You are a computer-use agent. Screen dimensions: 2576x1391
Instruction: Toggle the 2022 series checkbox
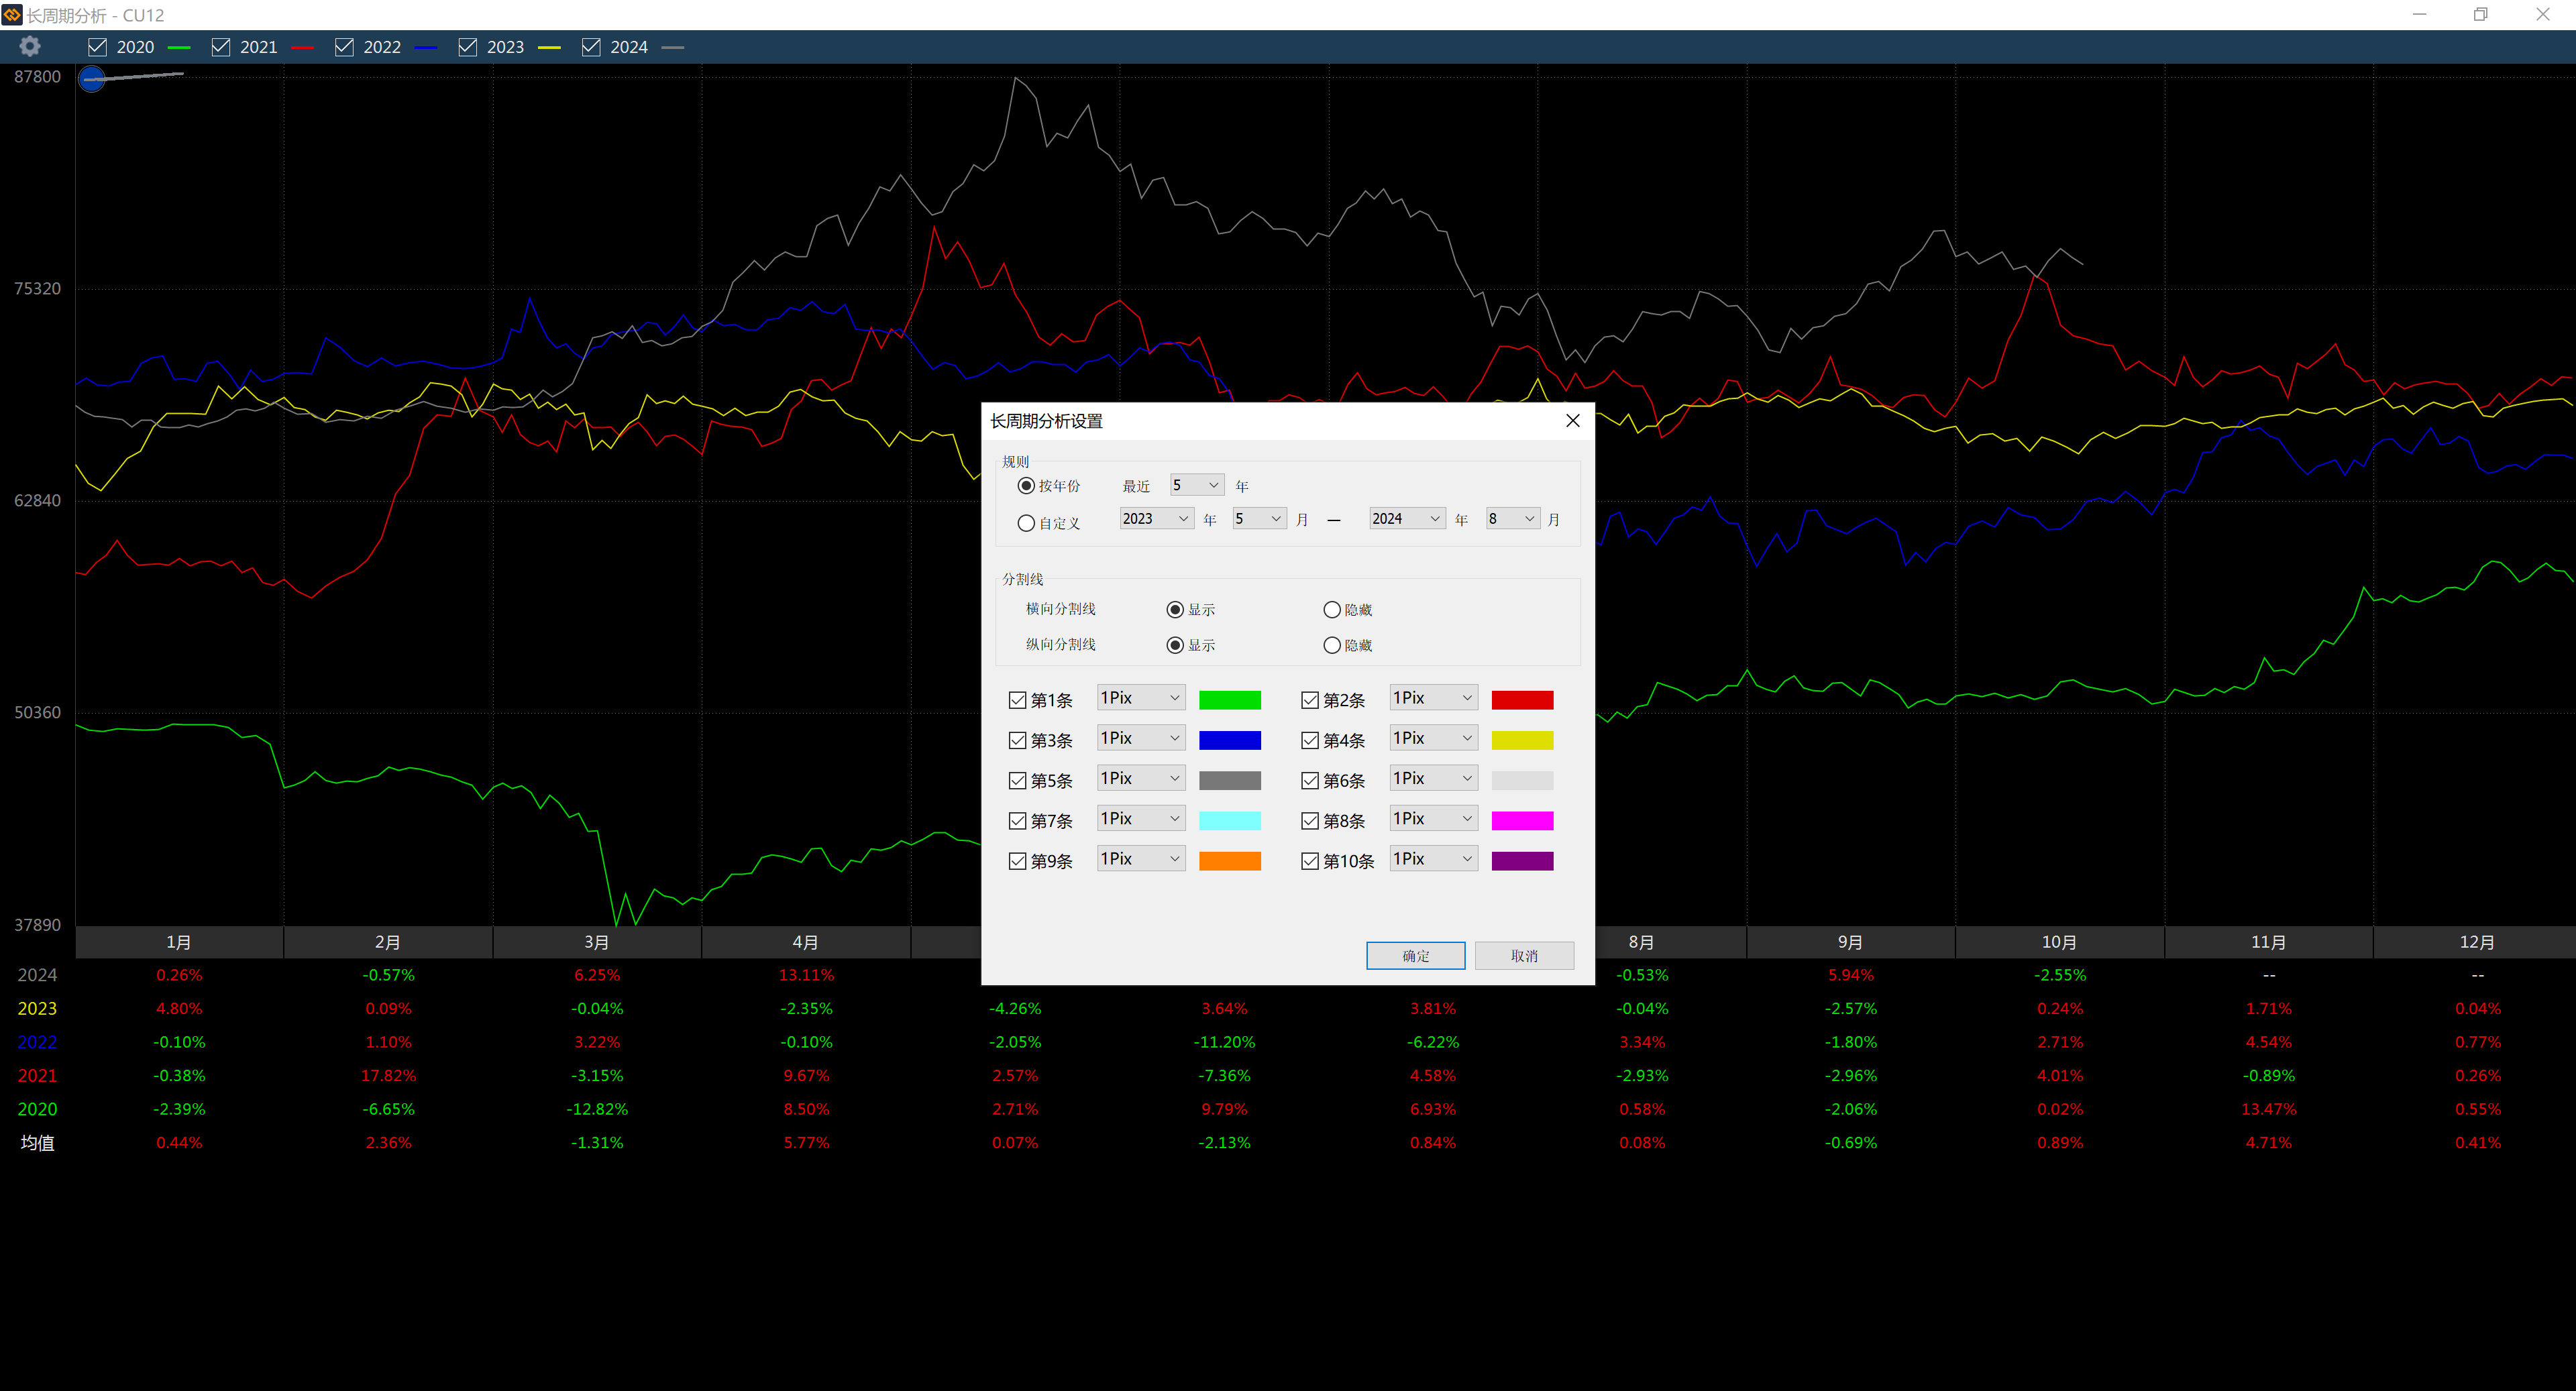344,47
